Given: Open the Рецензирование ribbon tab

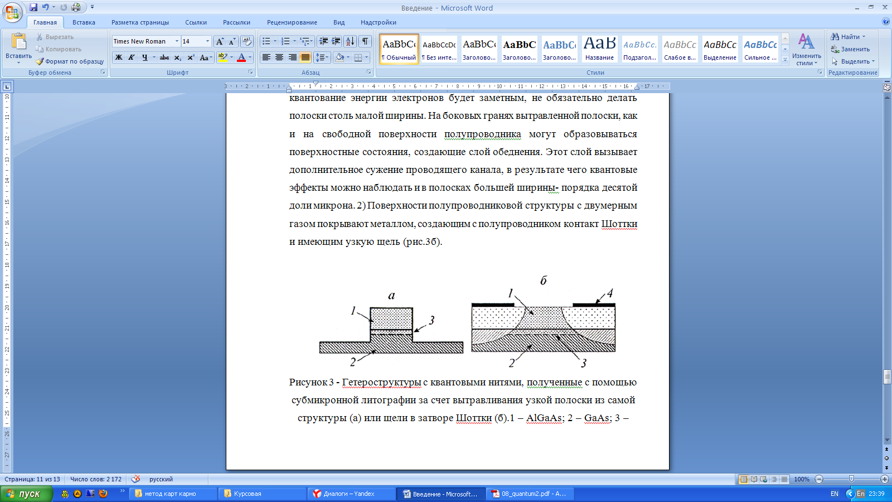Looking at the screenshot, I should pos(292,22).
